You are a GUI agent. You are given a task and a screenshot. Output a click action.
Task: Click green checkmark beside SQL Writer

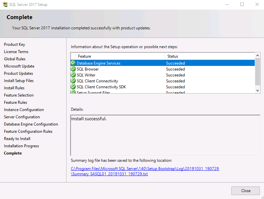tap(73, 75)
